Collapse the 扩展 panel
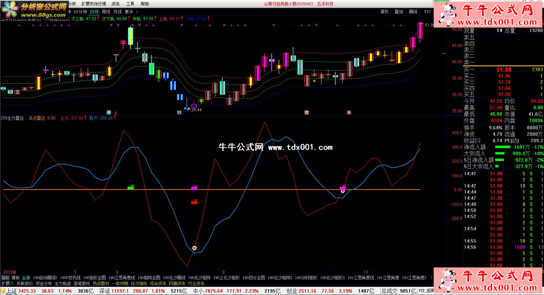The image size is (544, 295). coord(7,283)
